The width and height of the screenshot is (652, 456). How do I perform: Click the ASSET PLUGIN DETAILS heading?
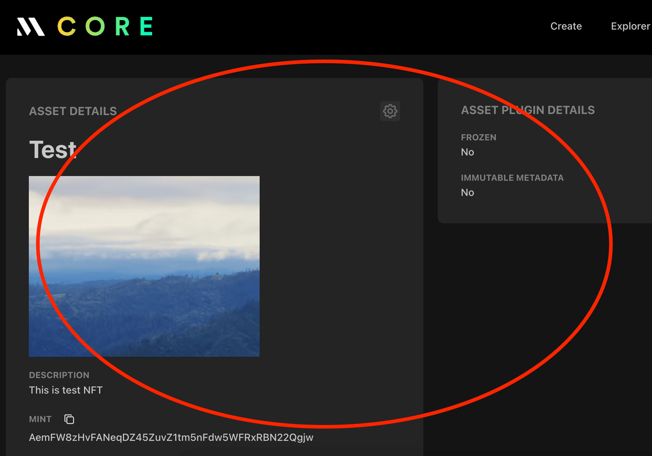(x=528, y=110)
